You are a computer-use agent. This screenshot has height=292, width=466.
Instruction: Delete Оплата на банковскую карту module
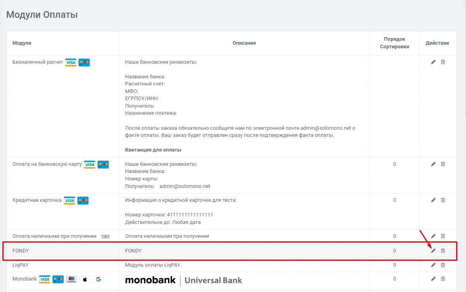(443, 164)
